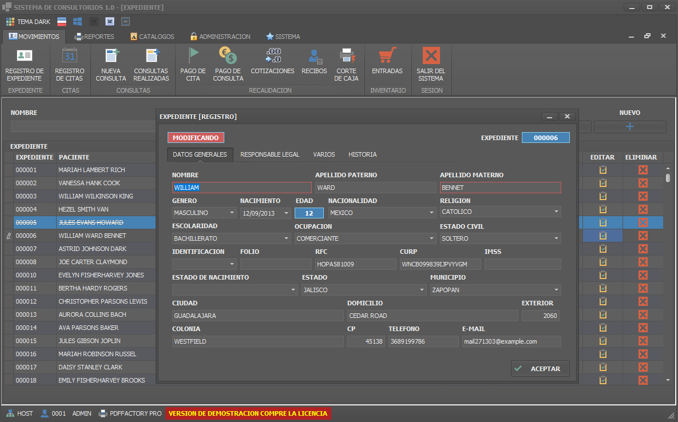
Task: Click the Aceptar button
Action: tap(540, 369)
